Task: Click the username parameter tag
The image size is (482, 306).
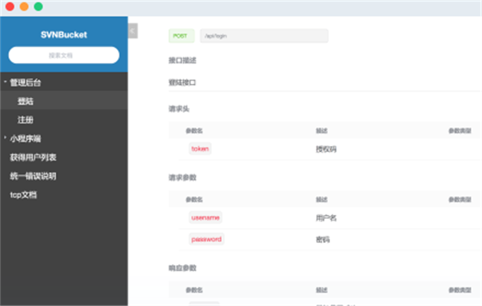Action: point(205,217)
